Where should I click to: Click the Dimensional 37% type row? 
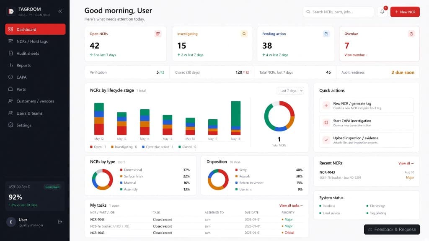155,170
